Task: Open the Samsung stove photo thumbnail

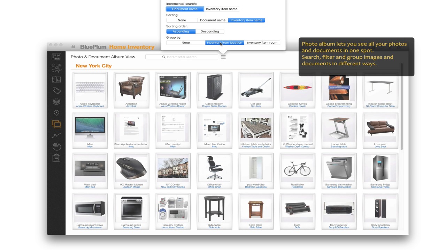Action: (x=131, y=209)
